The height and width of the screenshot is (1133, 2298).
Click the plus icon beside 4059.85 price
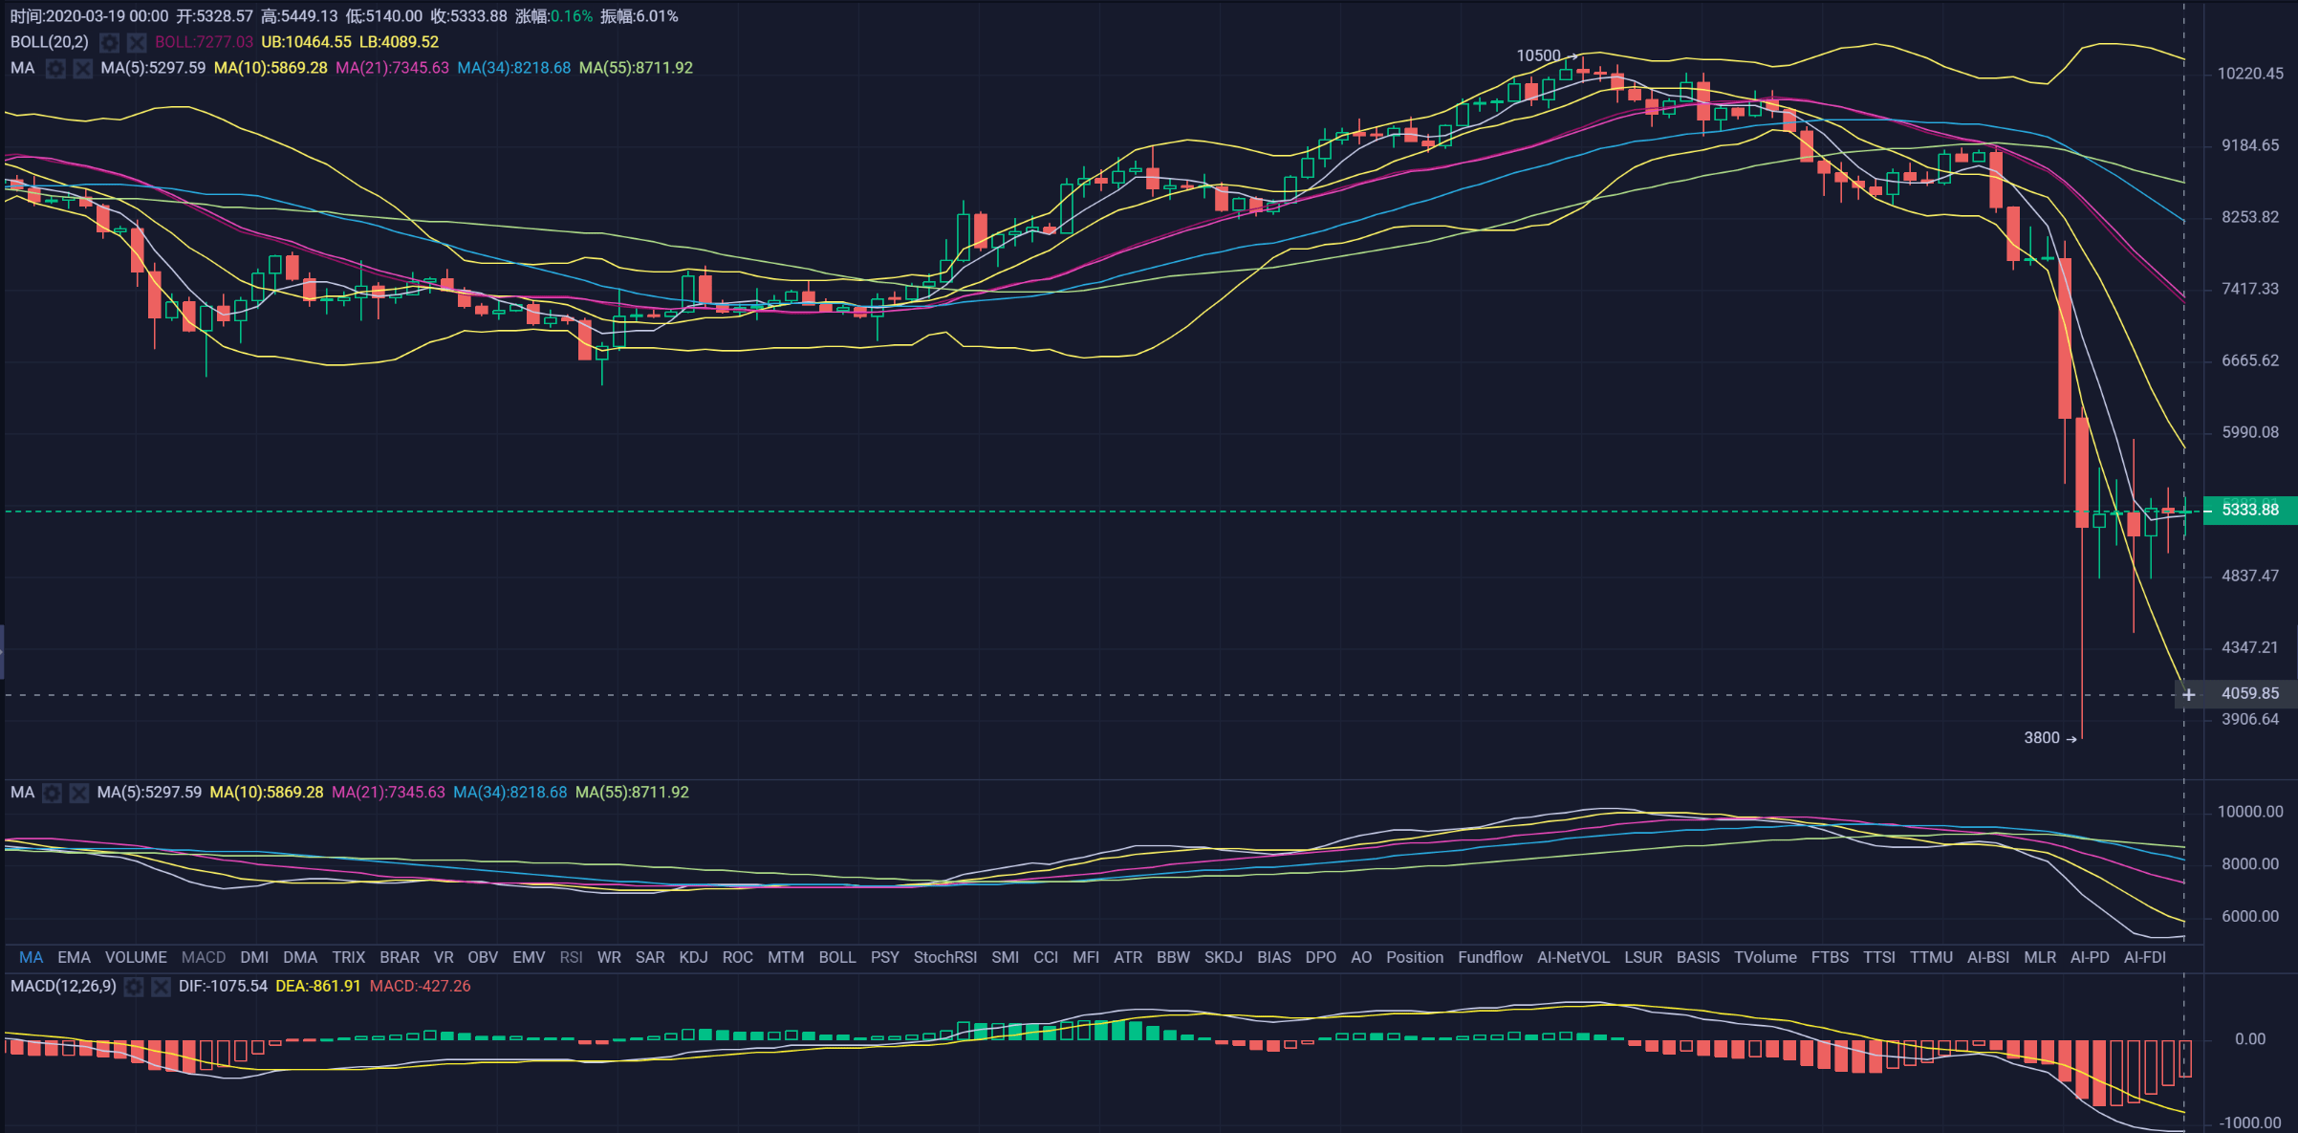click(2189, 694)
